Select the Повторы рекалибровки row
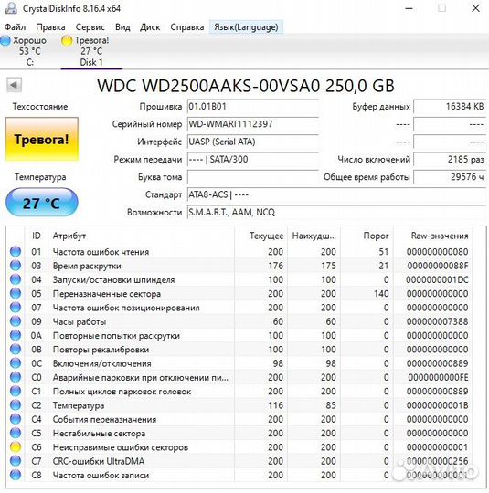Image resolution: width=489 pixels, height=493 pixels. tap(239, 350)
